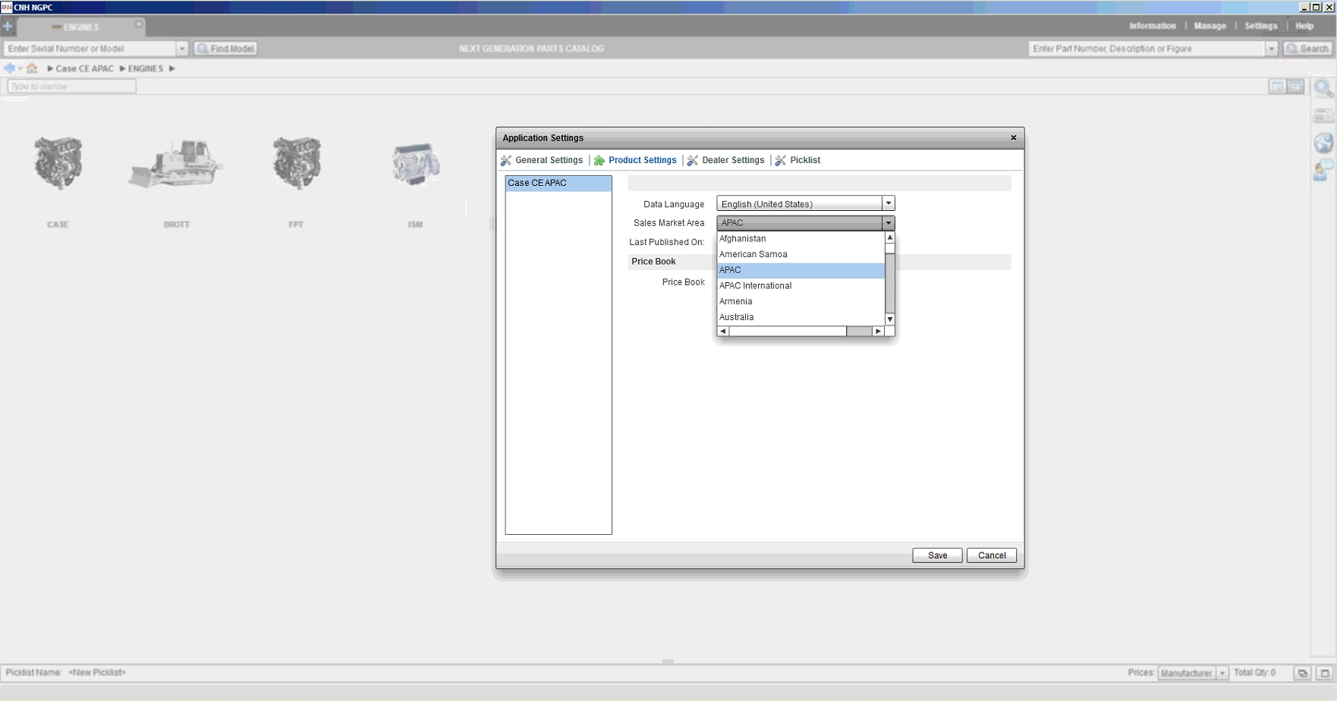The width and height of the screenshot is (1337, 701).
Task: Click market list scroll left arrow
Action: pyautogui.click(x=723, y=331)
